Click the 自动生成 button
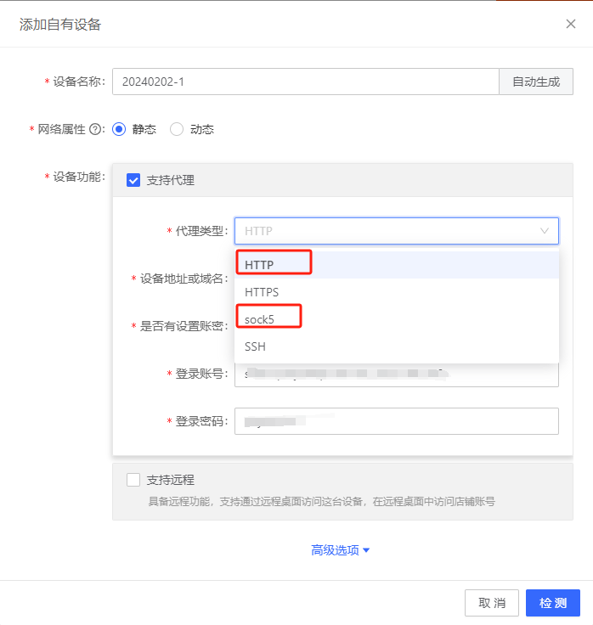 coord(535,82)
